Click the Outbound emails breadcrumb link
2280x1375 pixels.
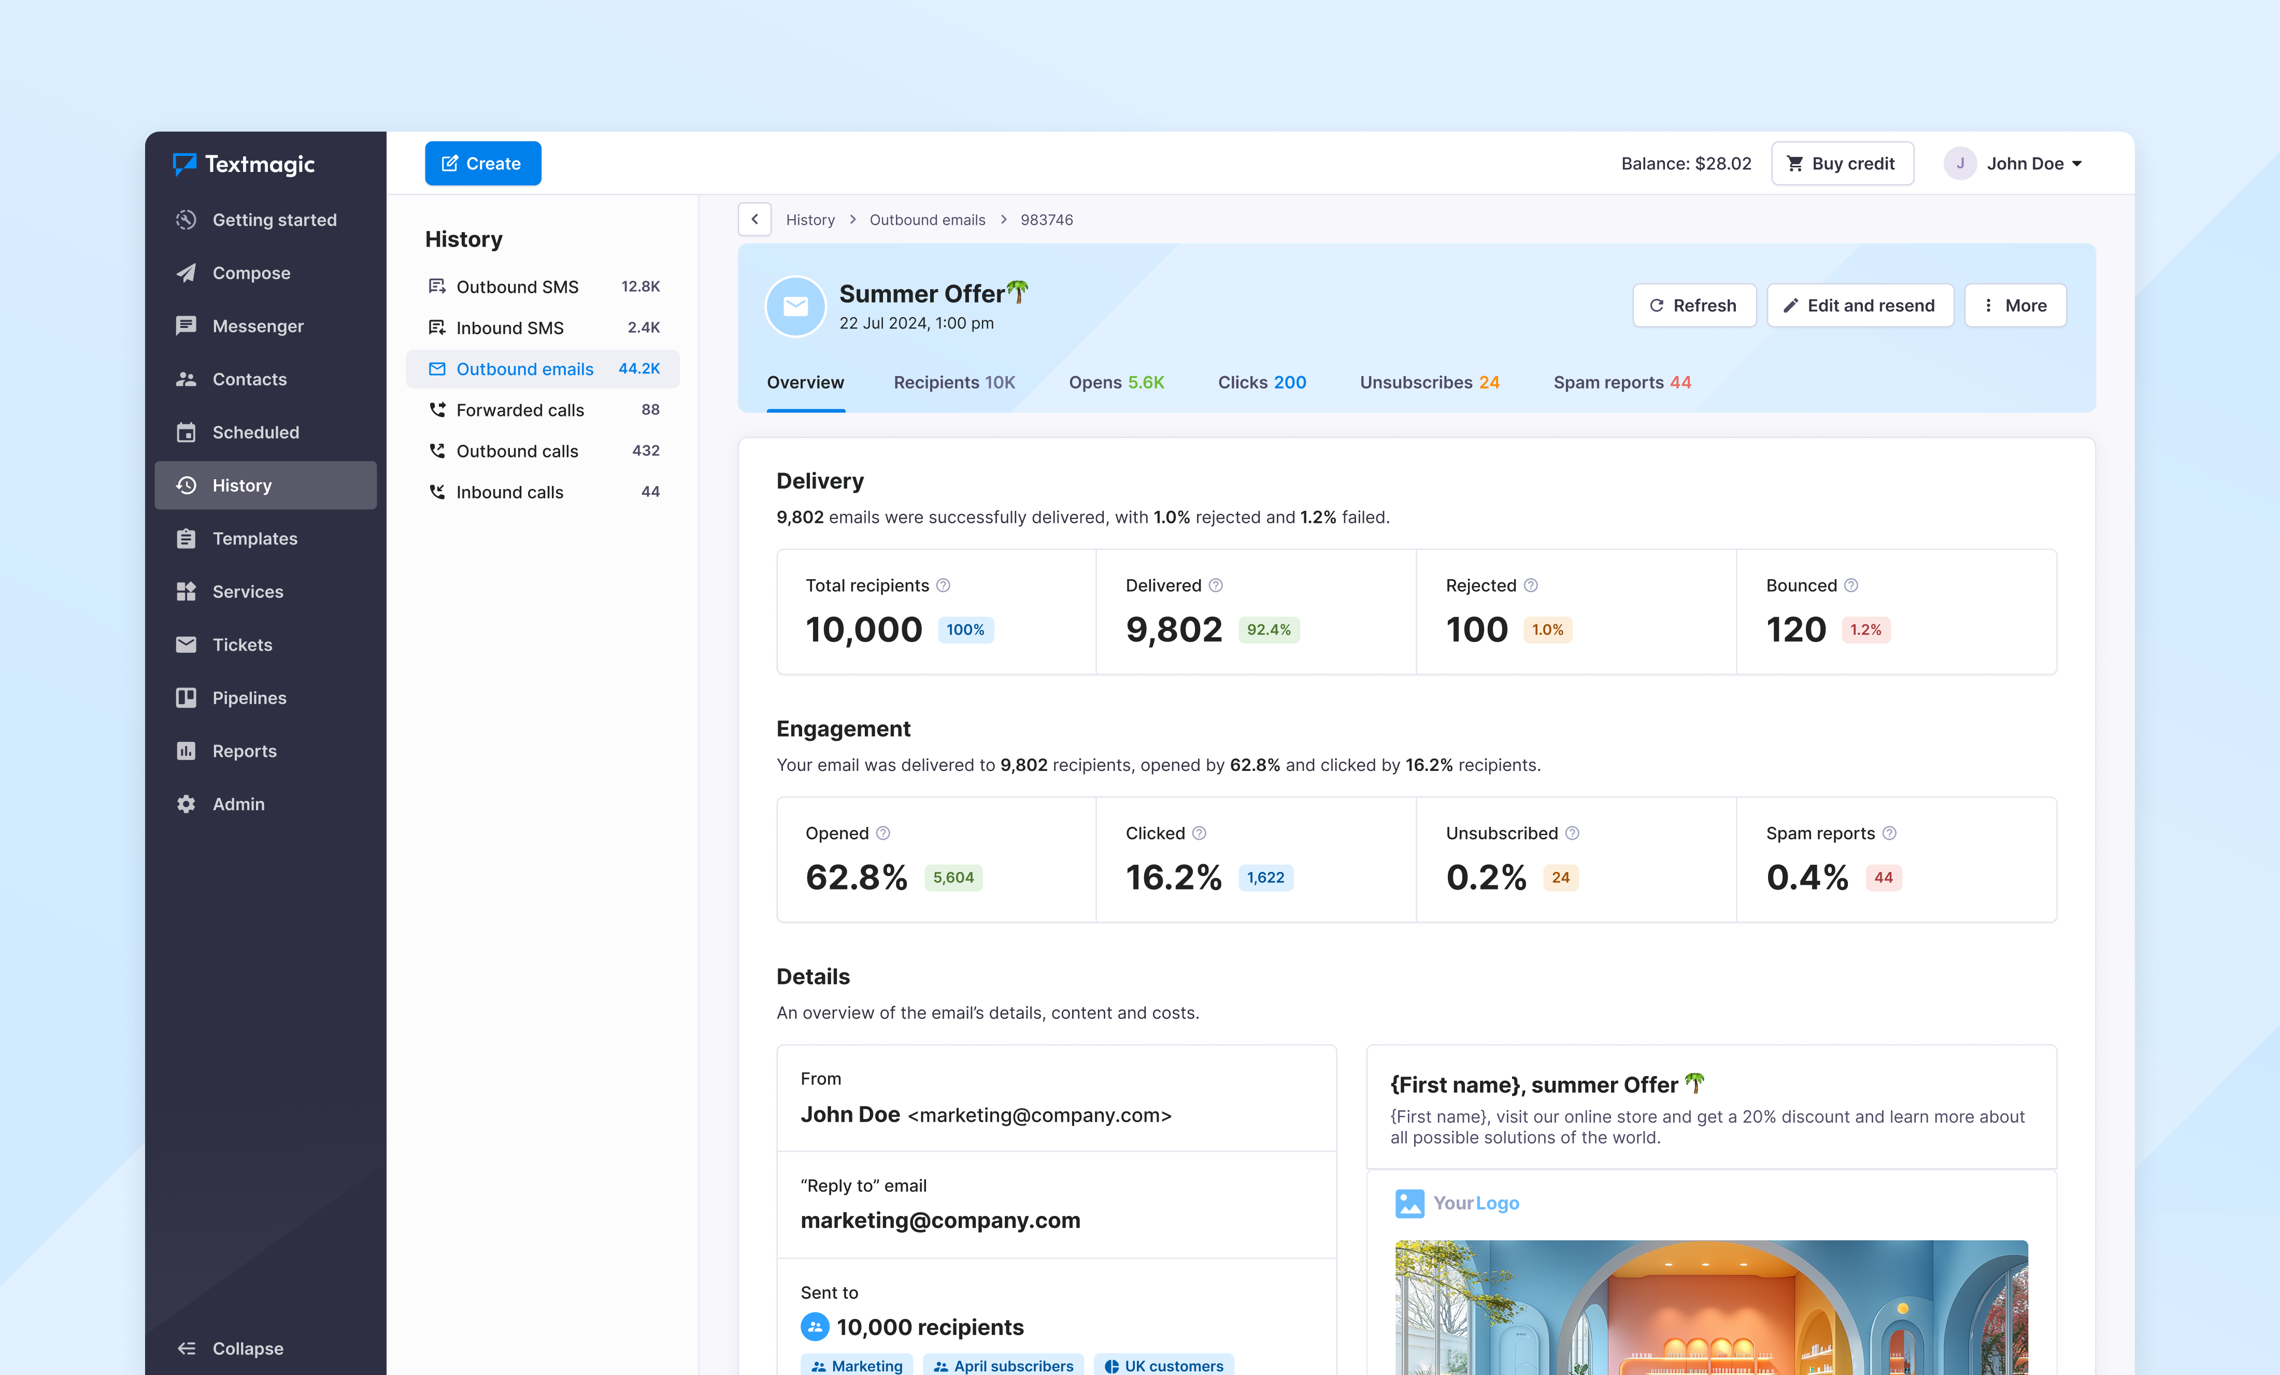[x=927, y=219]
